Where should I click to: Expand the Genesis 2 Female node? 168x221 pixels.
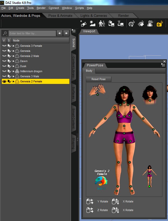[x=13, y=81]
